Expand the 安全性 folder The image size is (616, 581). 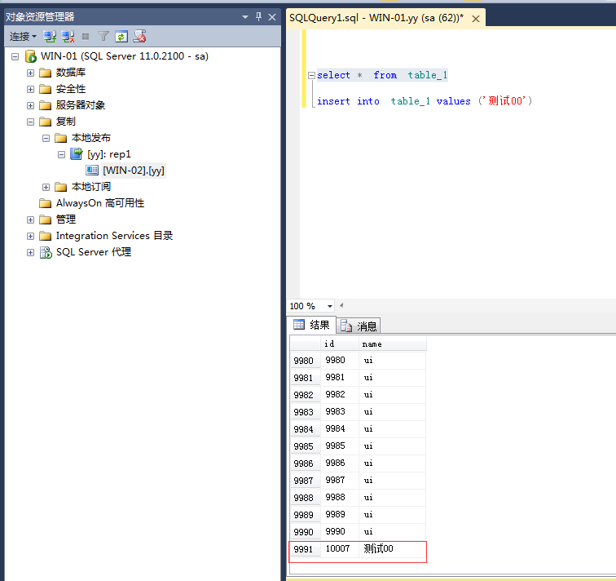point(30,89)
